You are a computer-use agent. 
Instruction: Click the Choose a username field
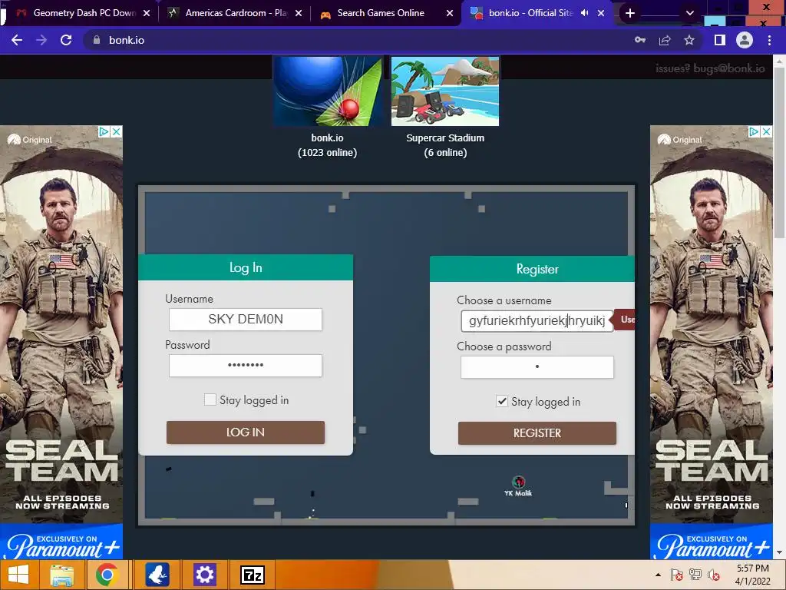pyautogui.click(x=537, y=320)
